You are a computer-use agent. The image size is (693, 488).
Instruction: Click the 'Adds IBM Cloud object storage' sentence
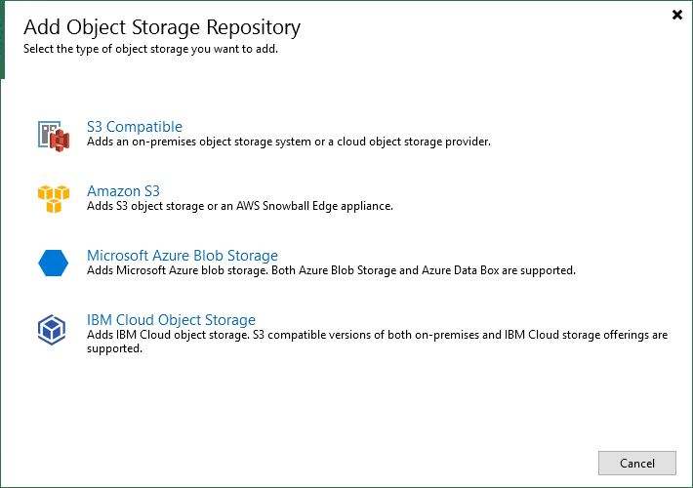(168, 335)
